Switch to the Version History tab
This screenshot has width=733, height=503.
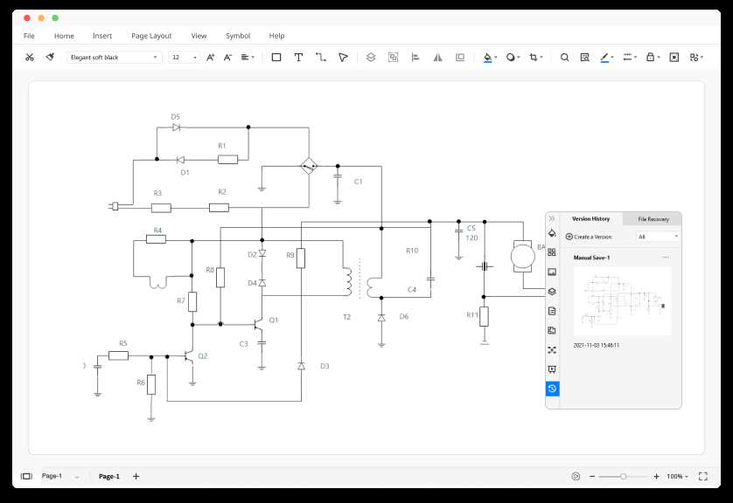click(x=591, y=219)
